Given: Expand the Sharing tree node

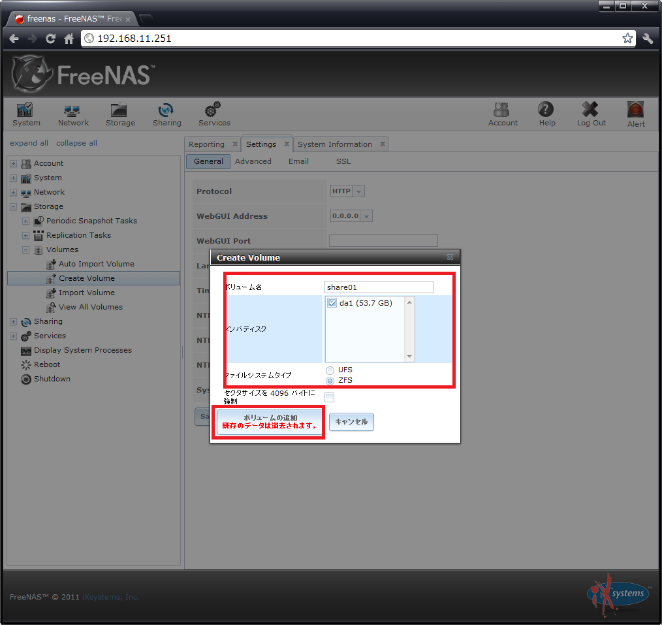Looking at the screenshot, I should tap(14, 321).
